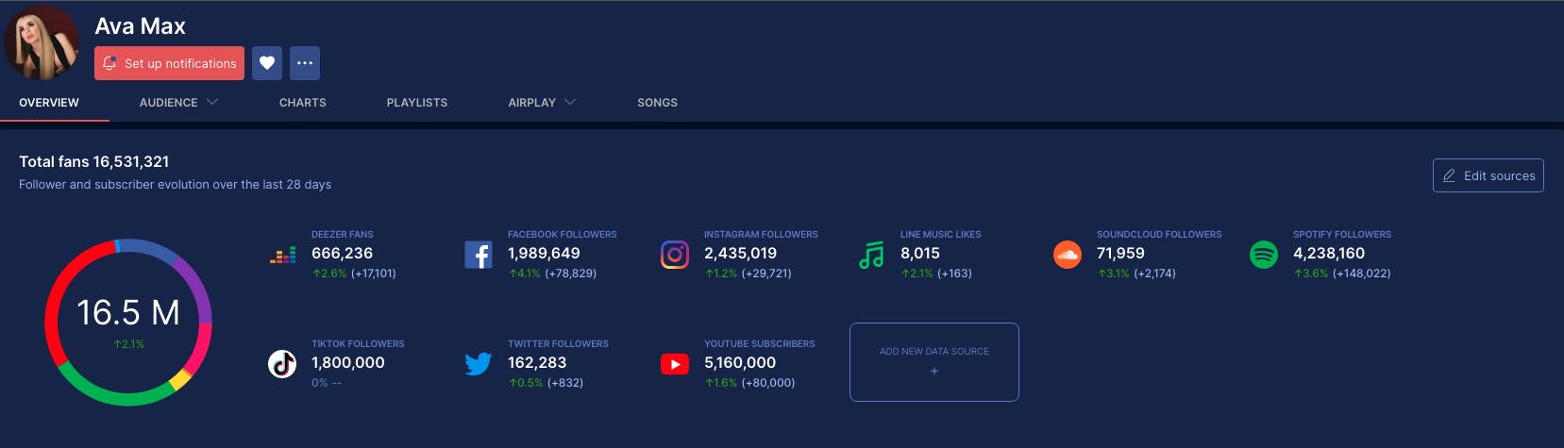Click the Spotify followers icon
Viewport: 1564px width, 448px height.
pos(1263,255)
